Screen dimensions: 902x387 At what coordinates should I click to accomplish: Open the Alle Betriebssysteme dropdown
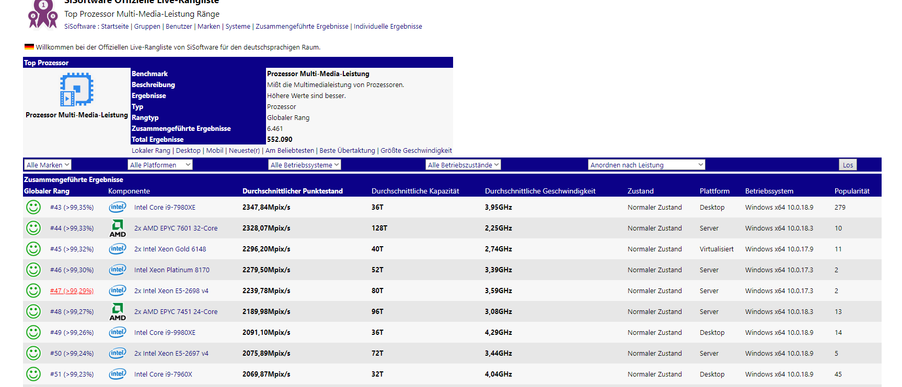[305, 165]
